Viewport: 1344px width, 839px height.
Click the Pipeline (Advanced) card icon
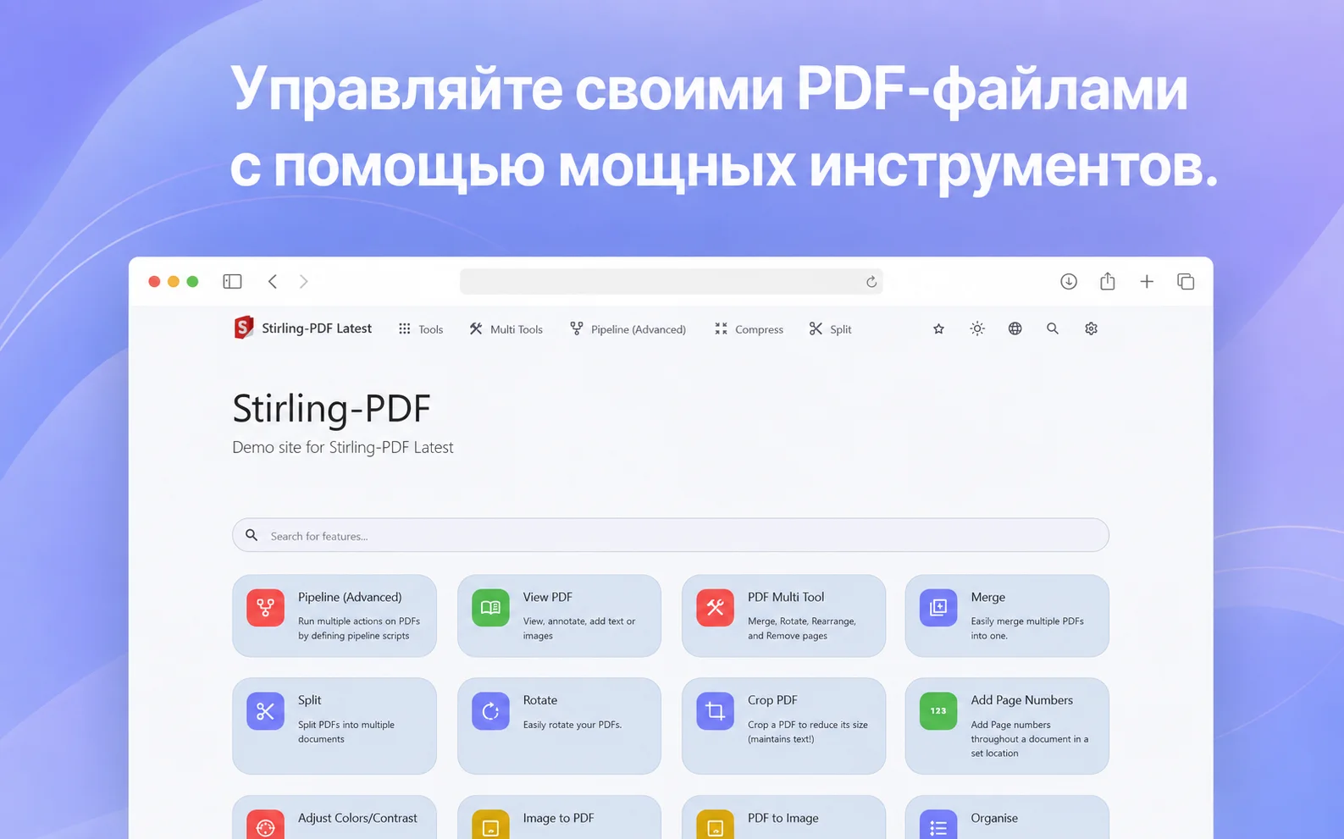tap(265, 608)
